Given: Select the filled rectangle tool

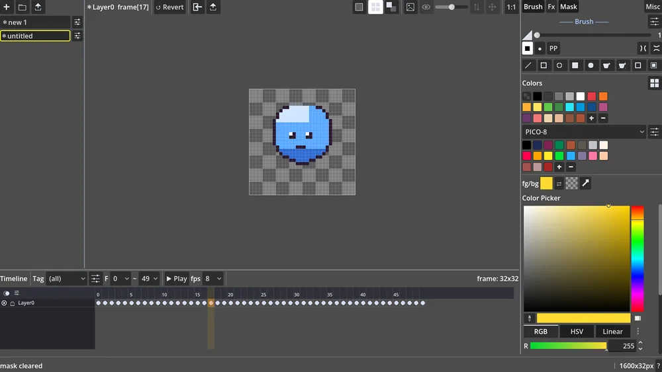Looking at the screenshot, I should [575, 65].
